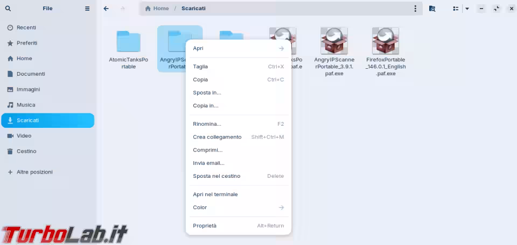Screen dimensions: 517x245
Task: Select Comprimi… in the context menu
Action: click(x=207, y=150)
